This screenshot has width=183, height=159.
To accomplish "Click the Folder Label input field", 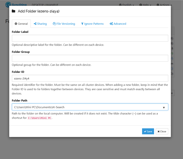I will (90, 38).
